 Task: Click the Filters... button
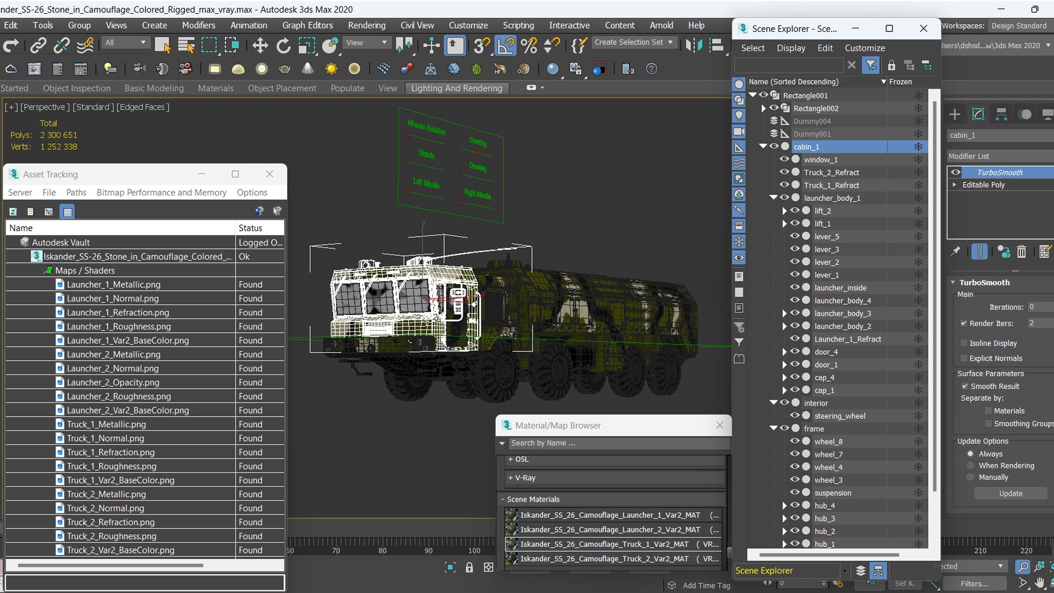tap(974, 584)
